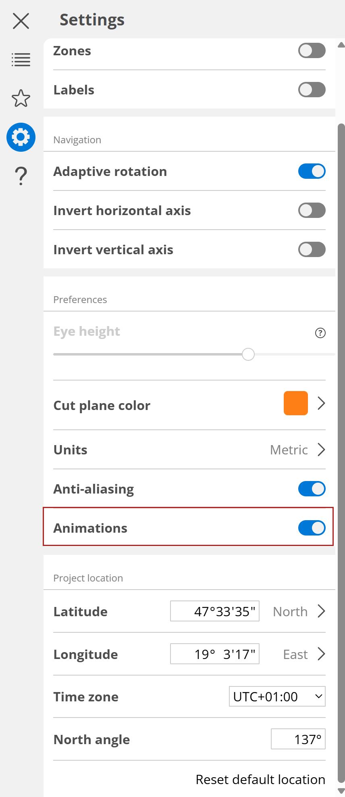Click the Eye height help icon
This screenshot has height=797, width=345.
click(x=320, y=333)
